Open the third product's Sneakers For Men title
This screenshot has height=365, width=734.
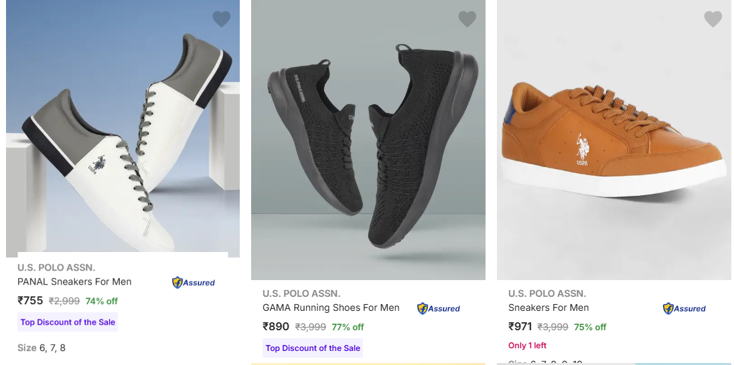click(548, 308)
